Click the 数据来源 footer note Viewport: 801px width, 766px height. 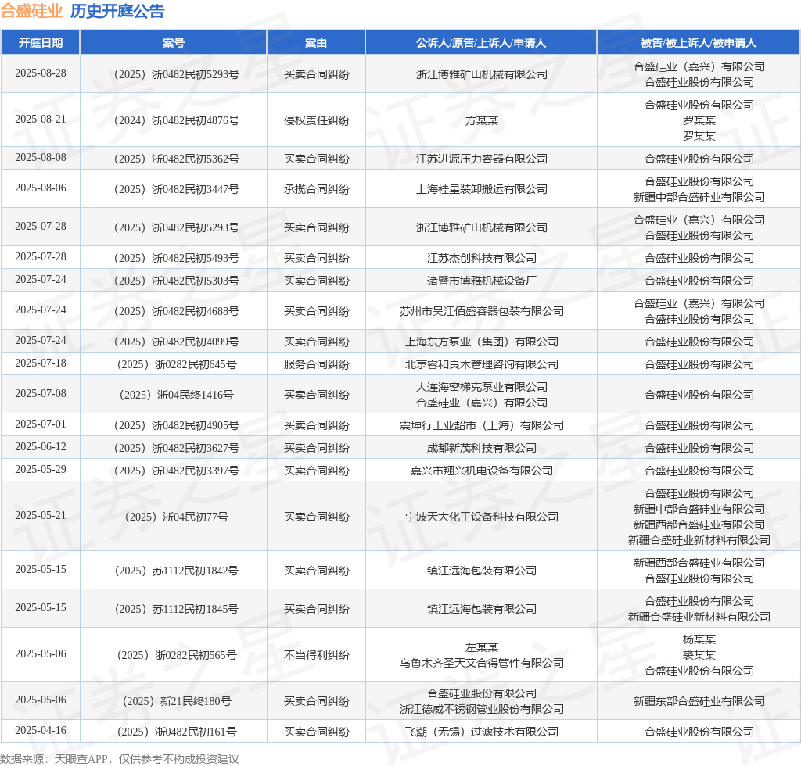tap(120, 759)
